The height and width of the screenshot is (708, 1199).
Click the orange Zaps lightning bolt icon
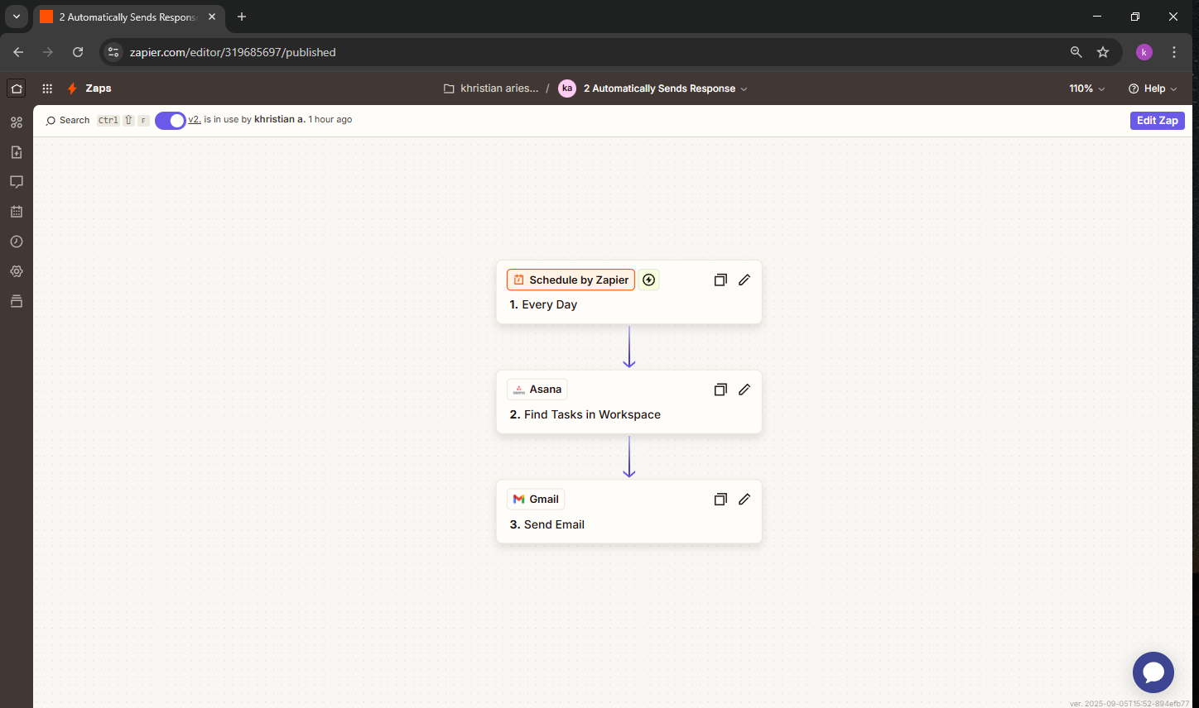coord(72,88)
